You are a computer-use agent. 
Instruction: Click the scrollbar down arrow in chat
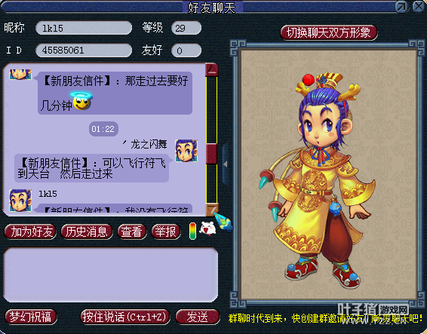(212, 209)
